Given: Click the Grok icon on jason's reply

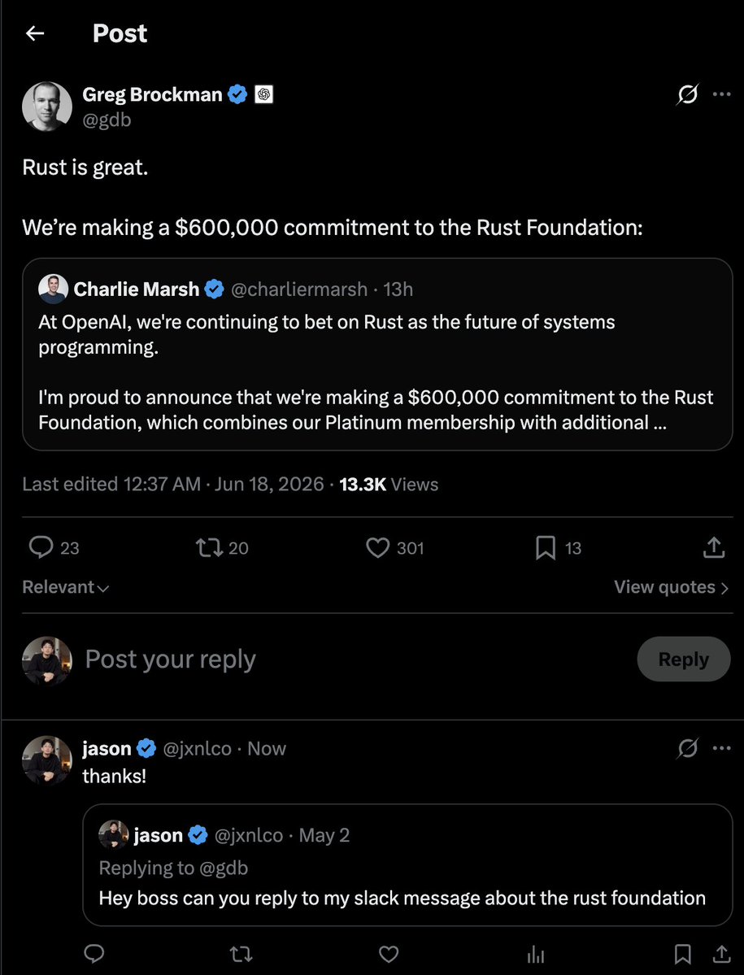Looking at the screenshot, I should pos(687,748).
